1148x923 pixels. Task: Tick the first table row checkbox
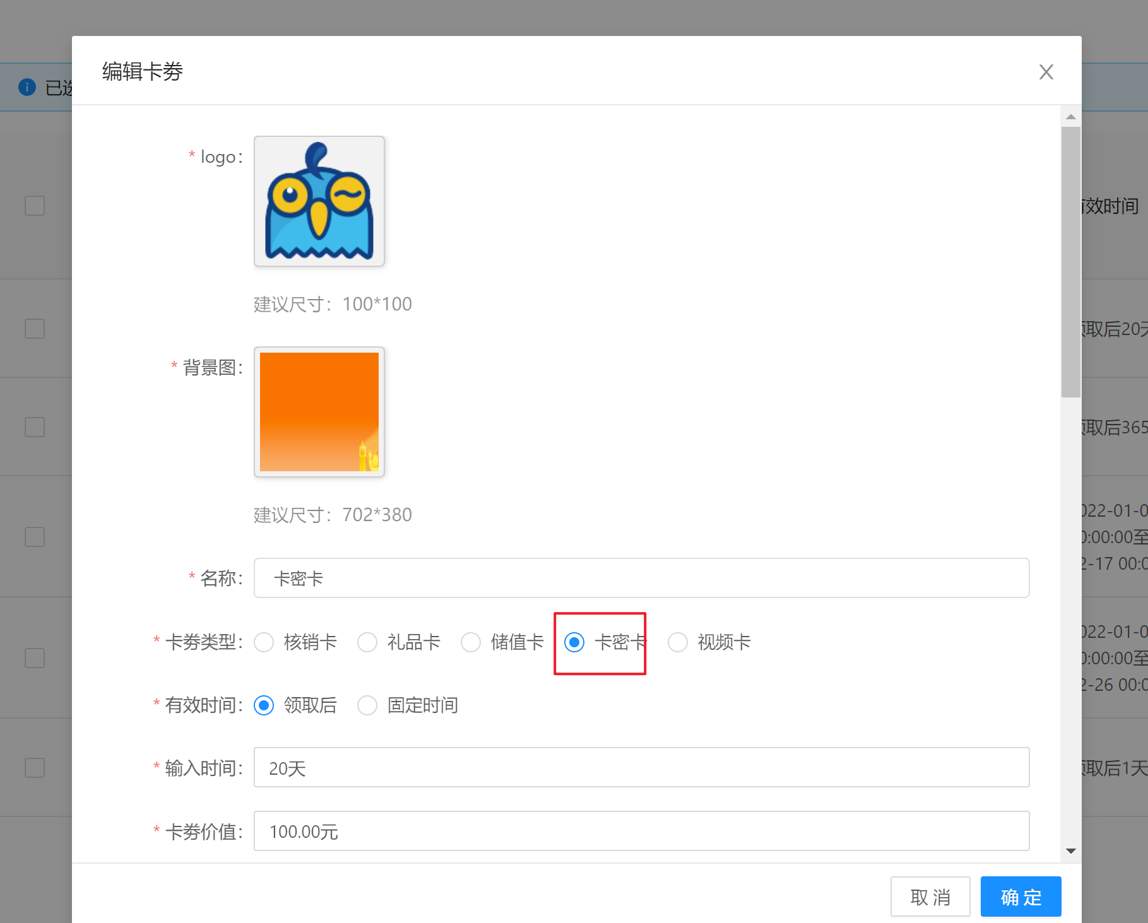(x=35, y=206)
